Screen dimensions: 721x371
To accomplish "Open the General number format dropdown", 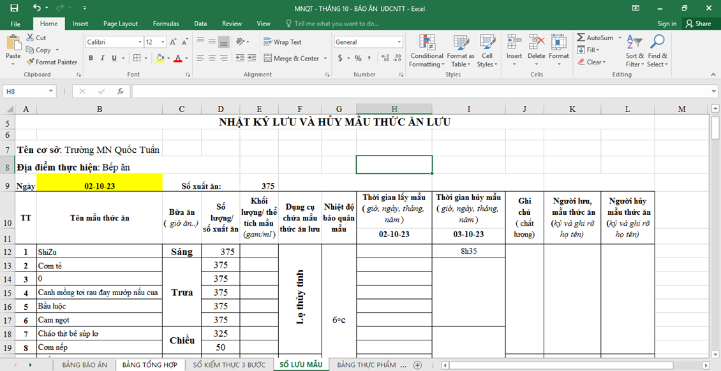I will pos(399,42).
